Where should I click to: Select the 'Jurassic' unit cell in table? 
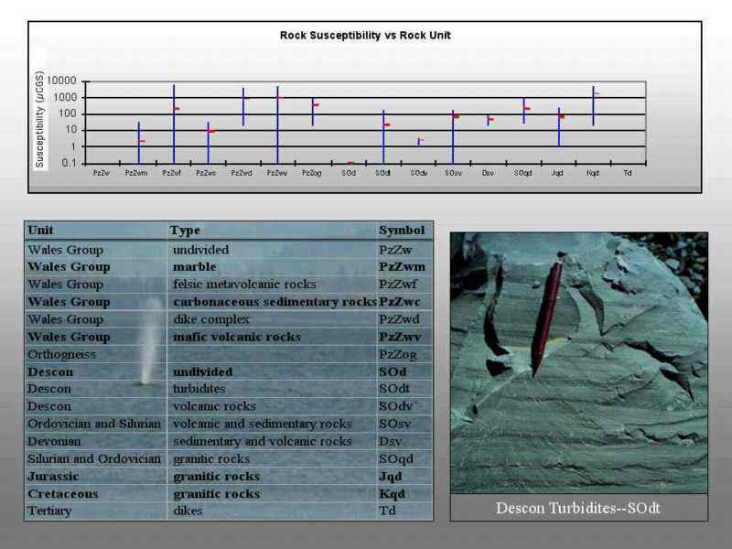(x=53, y=476)
